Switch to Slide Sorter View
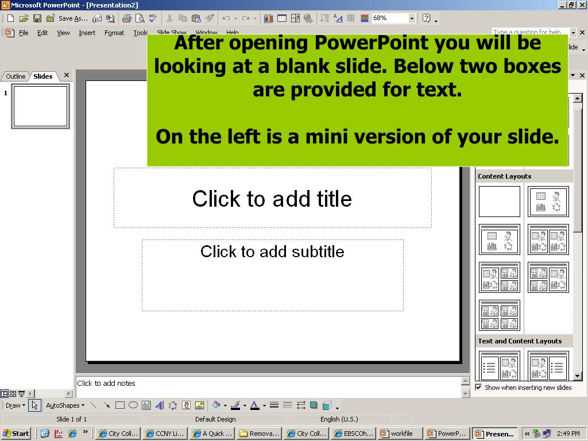 click(13, 394)
